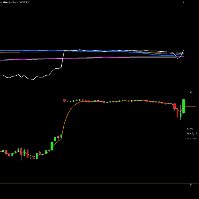This screenshot has width=199, height=199.
Task: Click the horizontal orange last-price marker line
Action: [190, 107]
